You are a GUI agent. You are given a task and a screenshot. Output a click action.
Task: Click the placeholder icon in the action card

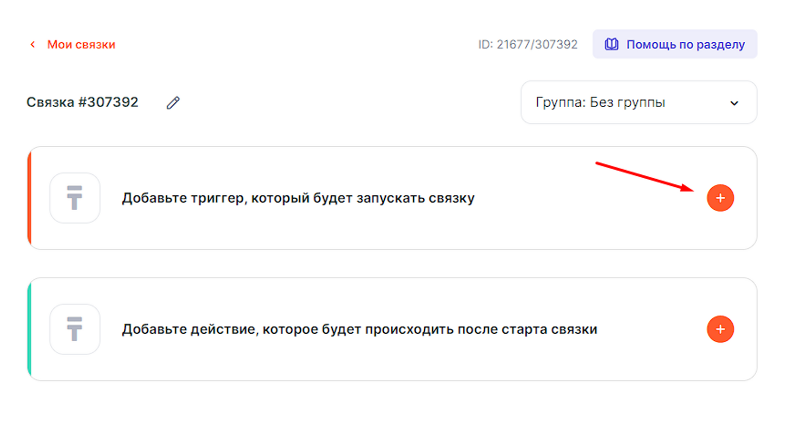[75, 329]
